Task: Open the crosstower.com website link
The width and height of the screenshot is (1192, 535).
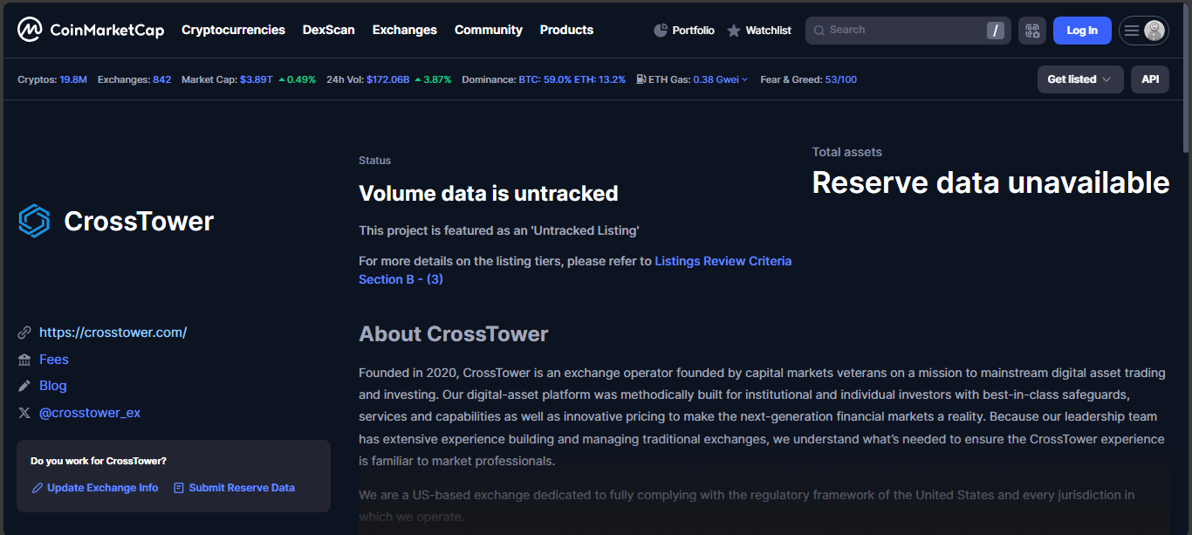Action: pos(113,333)
